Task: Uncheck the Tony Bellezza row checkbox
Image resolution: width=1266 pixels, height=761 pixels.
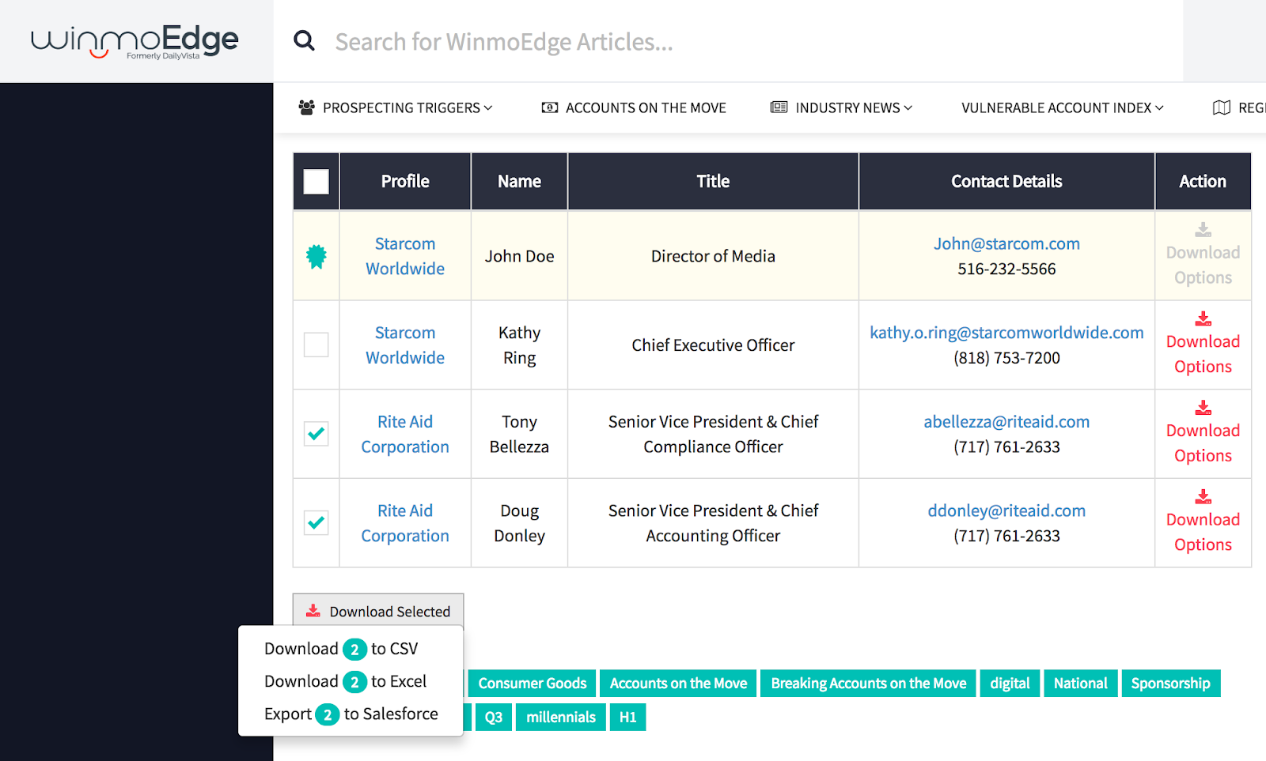Action: [316, 434]
